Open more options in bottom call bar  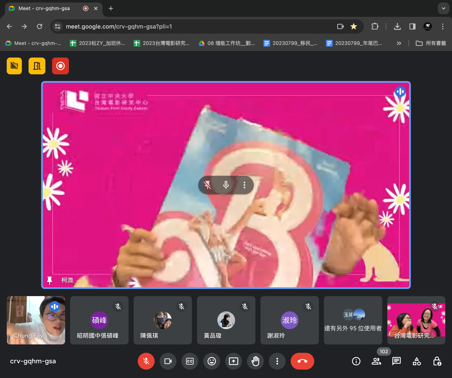pos(277,361)
